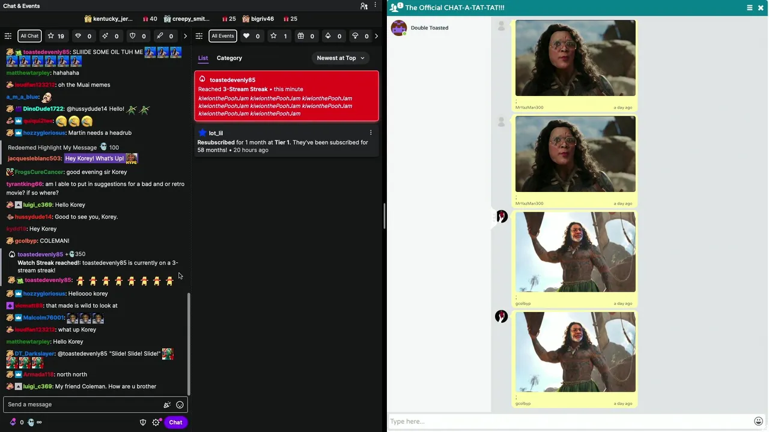769x432 pixels.
Task: Open chat filter settings icon beside All Chat
Action: tap(8, 36)
